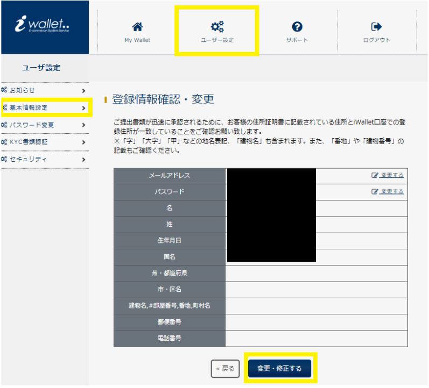This screenshot has width=429, height=388.
Task: Select ユーザー設定 label in top navigation
Action: point(217,40)
